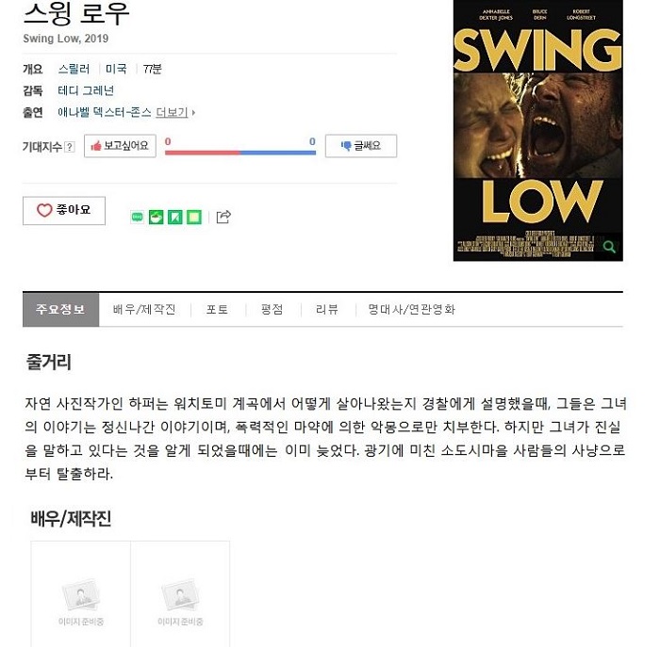660x647 pixels.
Task: Toggle the 좋아요 heart button
Action: pos(64,211)
